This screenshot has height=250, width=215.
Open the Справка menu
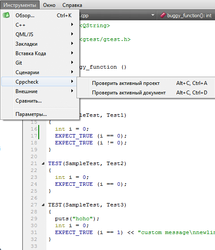pyautogui.click(x=72, y=5)
